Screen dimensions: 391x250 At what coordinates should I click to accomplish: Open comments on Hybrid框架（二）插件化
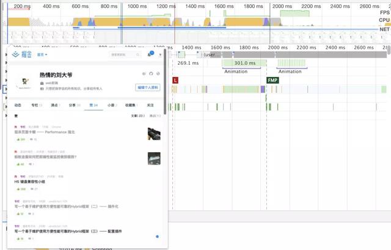(x=31, y=214)
